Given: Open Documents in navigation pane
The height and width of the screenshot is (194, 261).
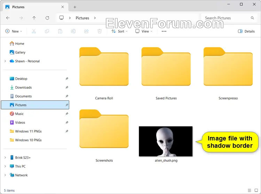Looking at the screenshot, I should tap(21, 96).
